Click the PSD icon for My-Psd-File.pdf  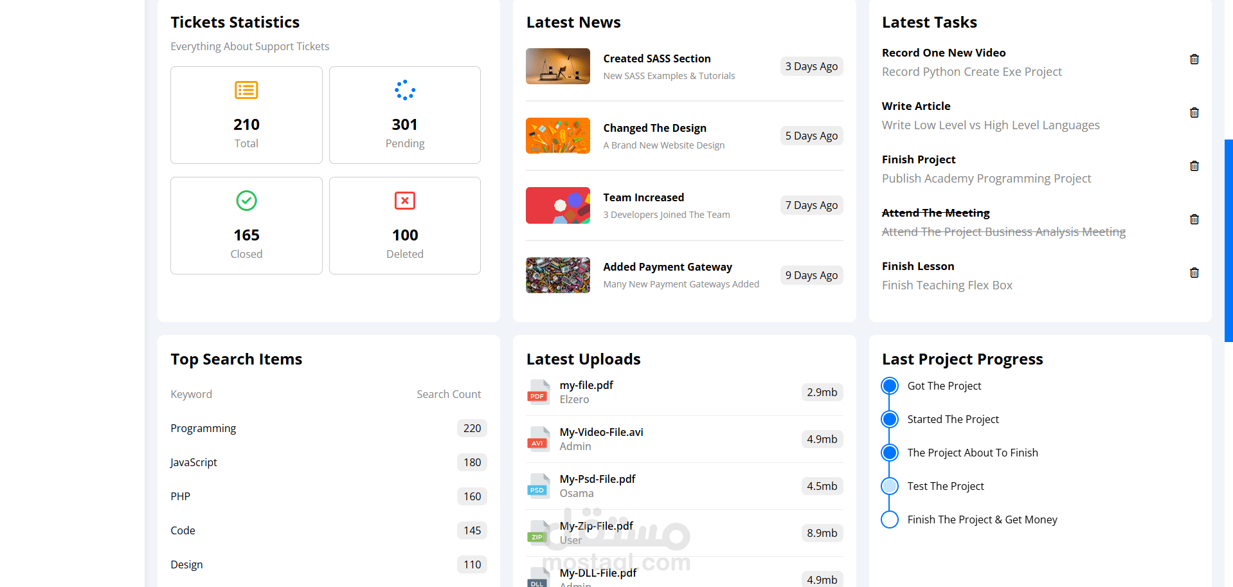point(538,486)
